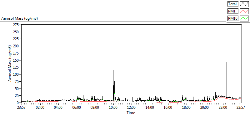Click the 10:00 time axis label

[113, 107]
